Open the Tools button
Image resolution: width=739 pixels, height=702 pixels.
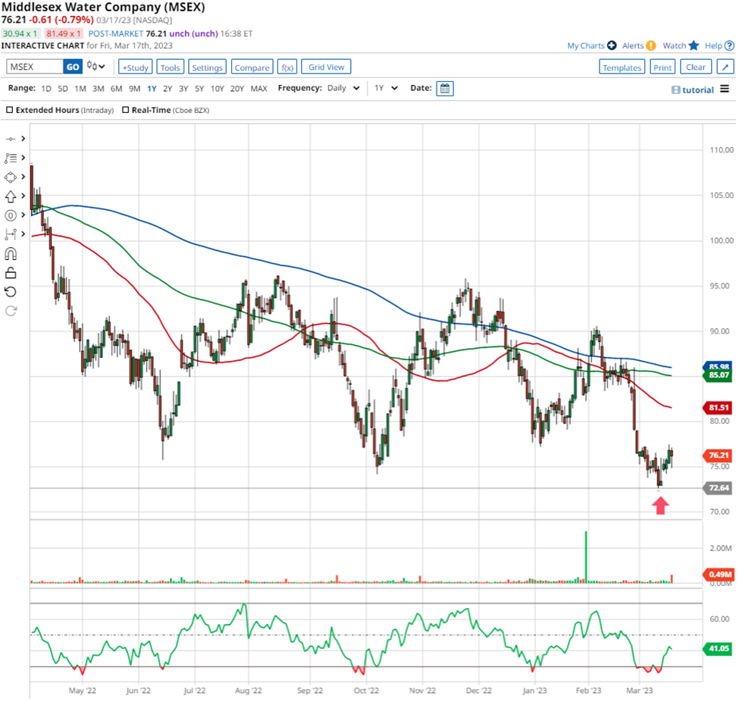[170, 67]
